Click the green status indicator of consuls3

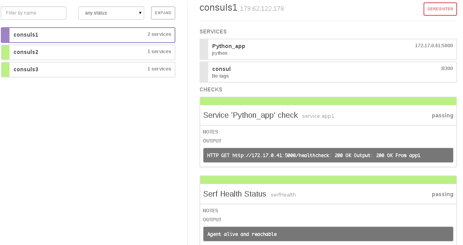pos(5,69)
